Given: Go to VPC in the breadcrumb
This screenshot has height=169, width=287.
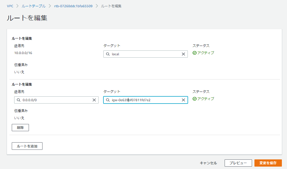Looking at the screenshot, I should pos(10,6).
